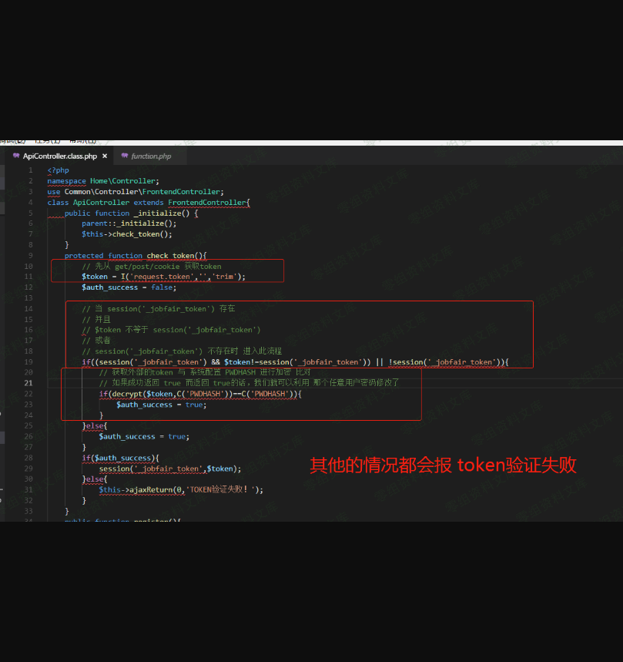The height and width of the screenshot is (662, 623).
Task: Click line number 1 in gutter
Action: [30, 170]
